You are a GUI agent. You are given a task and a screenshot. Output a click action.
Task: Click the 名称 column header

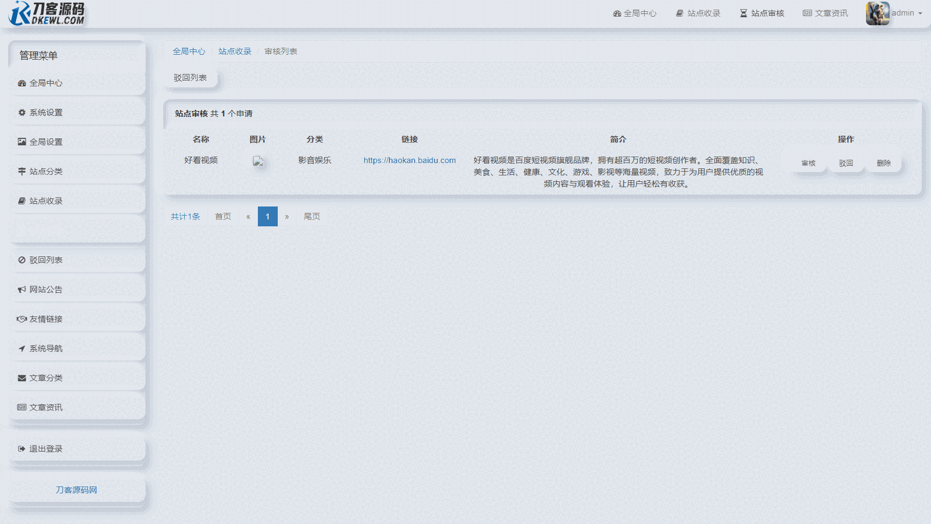click(x=201, y=139)
